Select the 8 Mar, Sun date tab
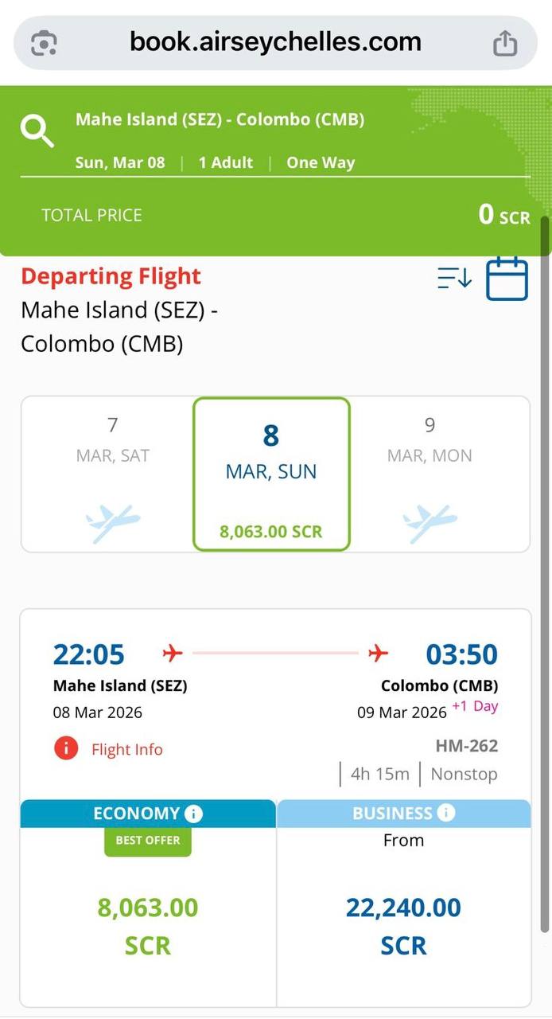The height and width of the screenshot is (1019, 552). [271, 473]
